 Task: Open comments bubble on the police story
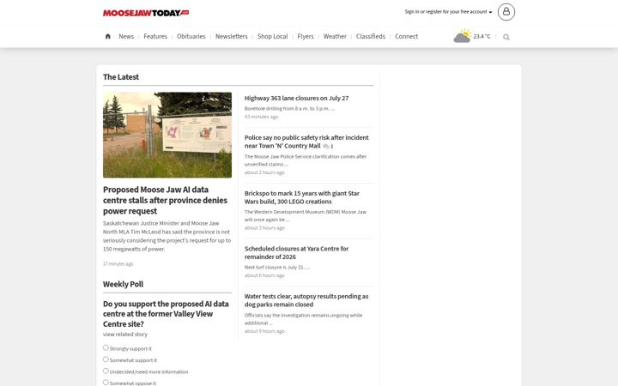click(x=326, y=146)
